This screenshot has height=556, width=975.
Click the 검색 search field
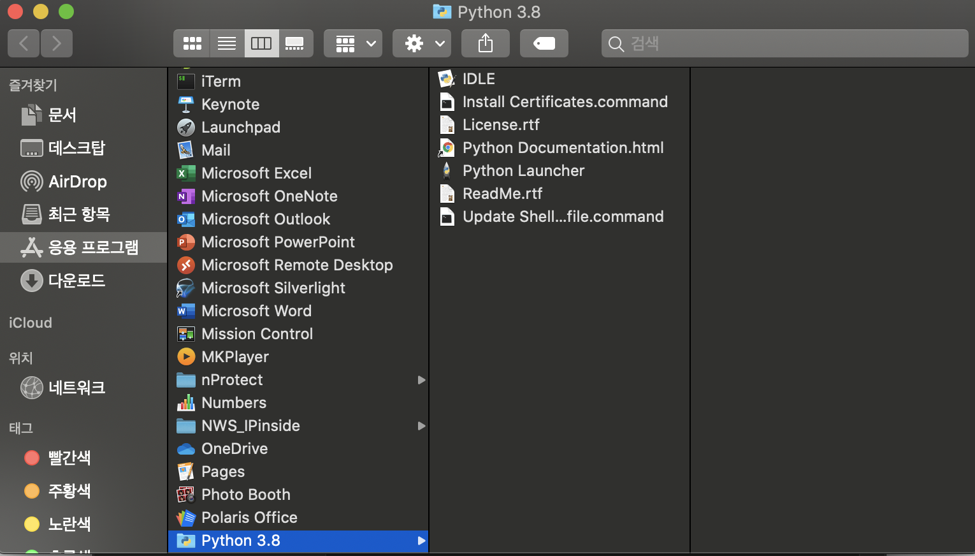(784, 43)
